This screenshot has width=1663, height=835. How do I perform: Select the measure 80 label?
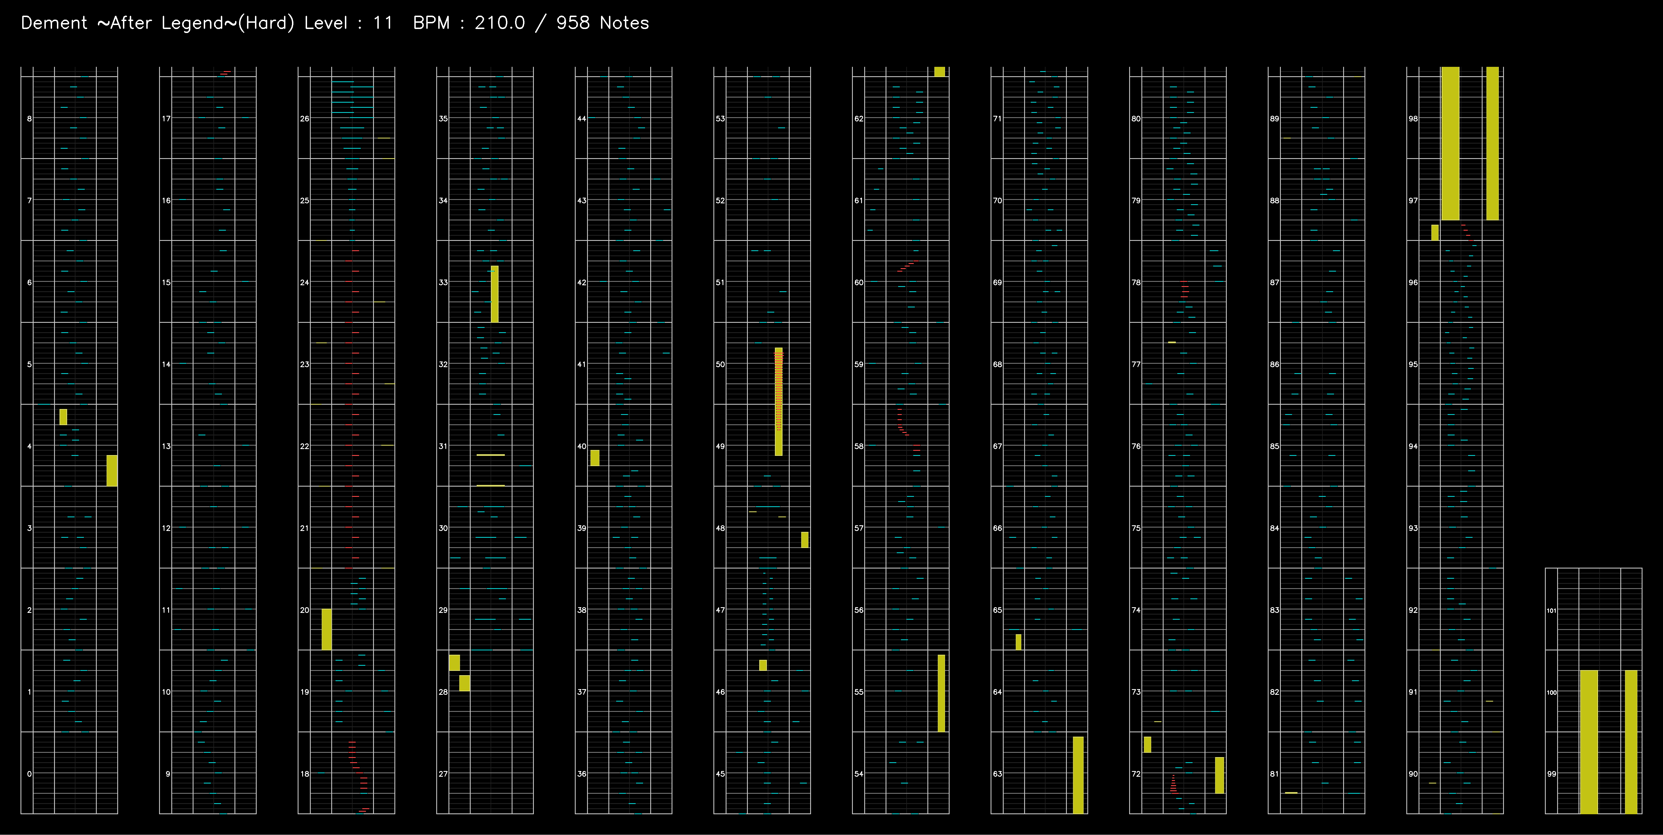point(1136,119)
